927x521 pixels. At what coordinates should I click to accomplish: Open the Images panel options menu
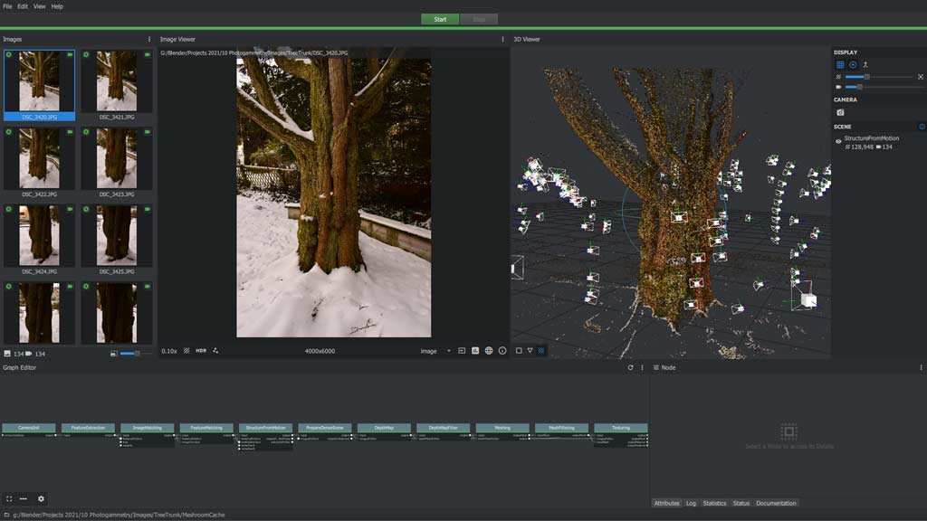[149, 39]
